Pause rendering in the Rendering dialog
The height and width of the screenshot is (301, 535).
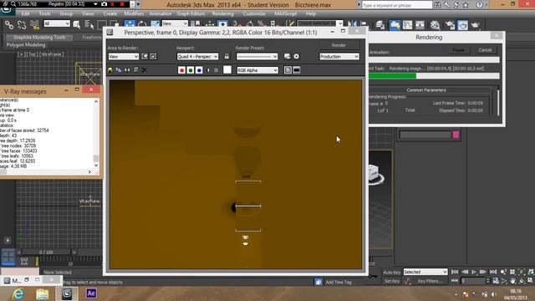[458, 50]
